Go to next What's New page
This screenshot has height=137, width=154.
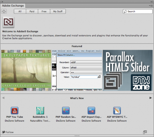(x=151, y=98)
